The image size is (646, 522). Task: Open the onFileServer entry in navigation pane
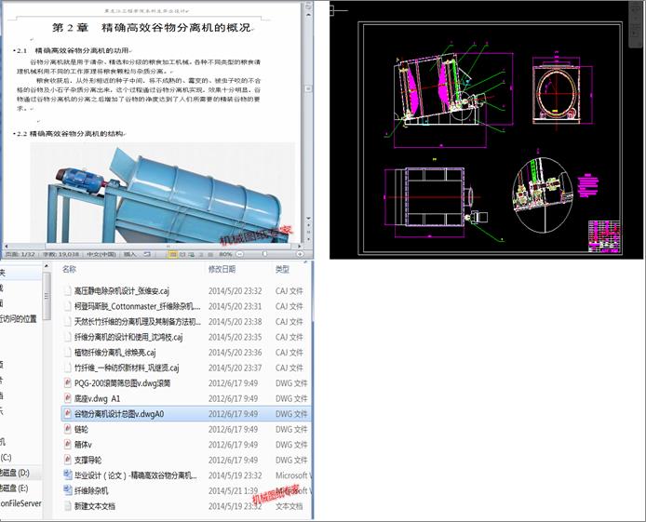pos(20,503)
